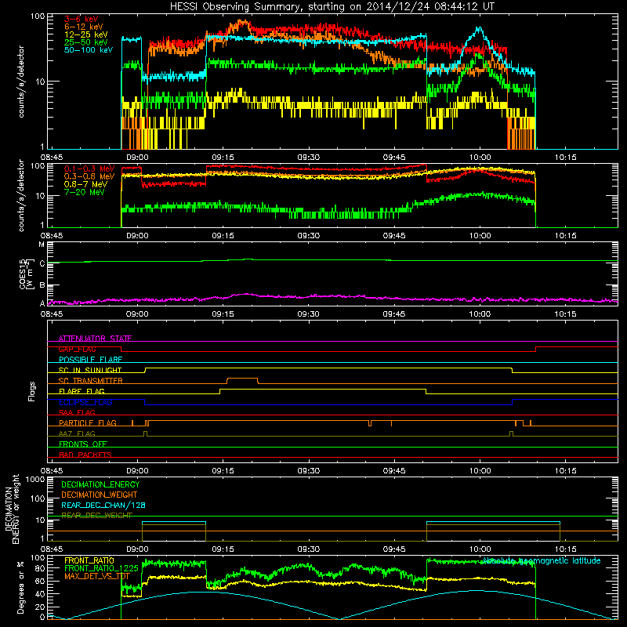Click the yellow 12-25 keV legend entry
This screenshot has height=627, width=627.
tap(85, 34)
